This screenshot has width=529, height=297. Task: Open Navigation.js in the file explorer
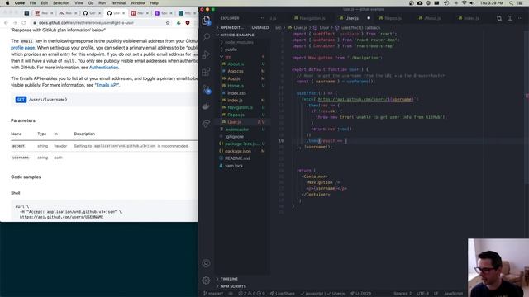(240, 107)
